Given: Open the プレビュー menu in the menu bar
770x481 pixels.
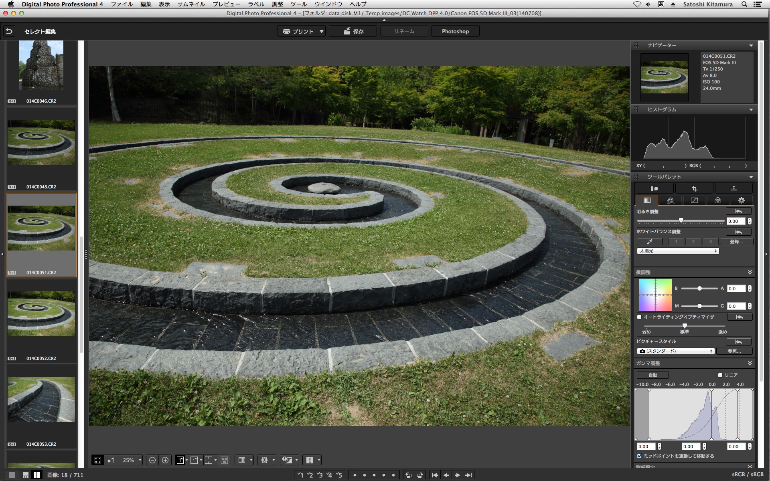Looking at the screenshot, I should pyautogui.click(x=226, y=4).
